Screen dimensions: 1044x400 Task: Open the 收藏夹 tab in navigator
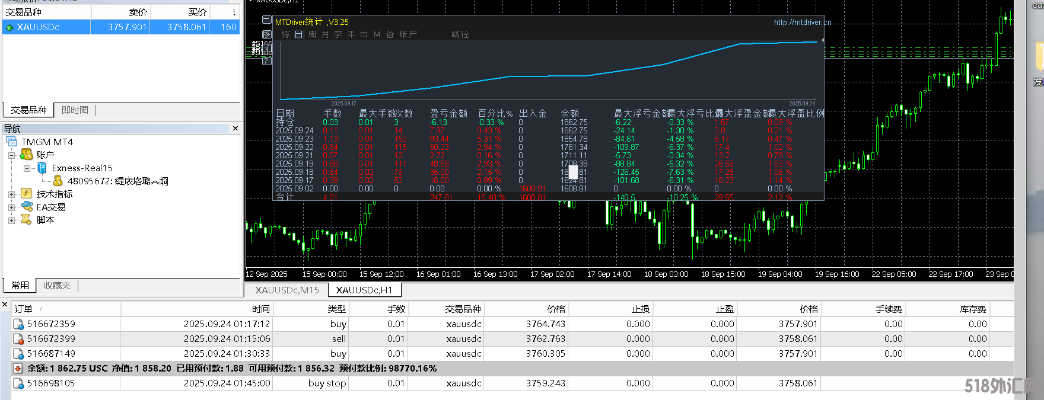pos(57,286)
